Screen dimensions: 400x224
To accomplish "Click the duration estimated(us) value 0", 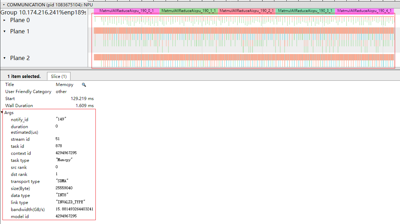I will (x=56, y=126).
